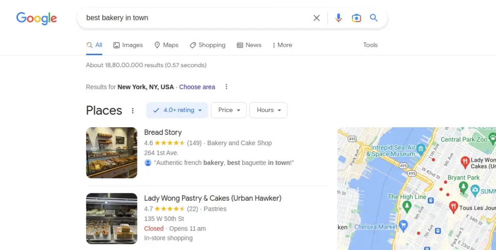Click The High Line park marker
Image resolution: width=496 pixels, height=250 pixels.
click(x=407, y=206)
